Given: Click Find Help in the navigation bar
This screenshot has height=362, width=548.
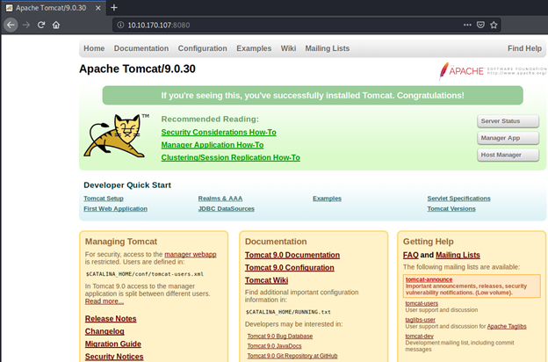Looking at the screenshot, I should point(524,48).
